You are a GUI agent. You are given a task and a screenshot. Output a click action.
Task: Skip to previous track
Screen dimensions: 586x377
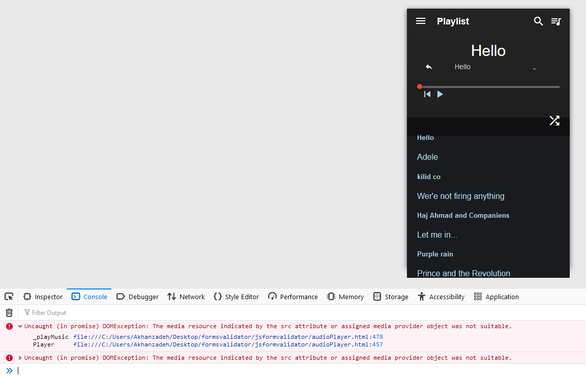[427, 94]
